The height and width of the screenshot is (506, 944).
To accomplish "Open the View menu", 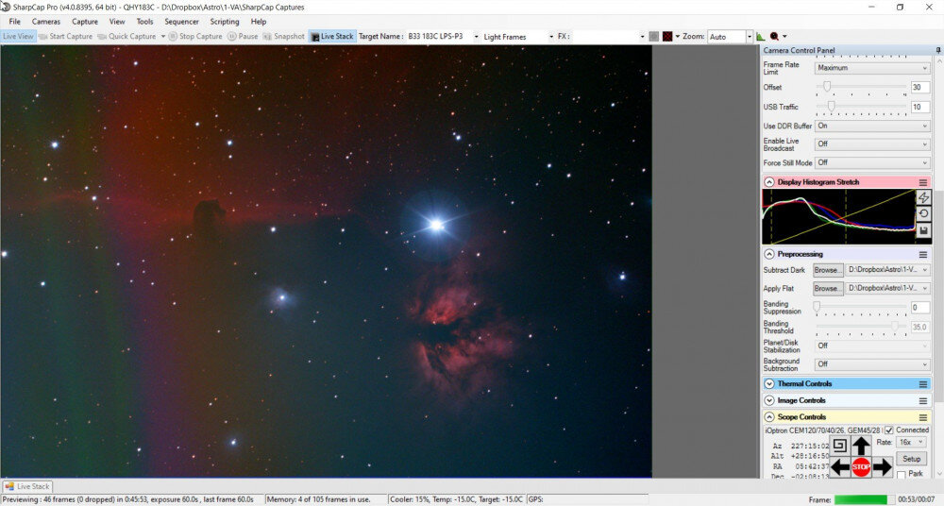I will point(117,21).
